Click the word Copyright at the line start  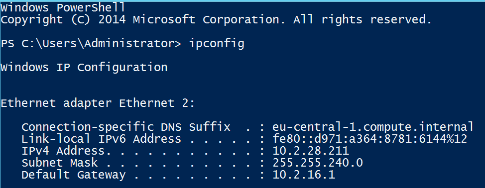[31, 20]
